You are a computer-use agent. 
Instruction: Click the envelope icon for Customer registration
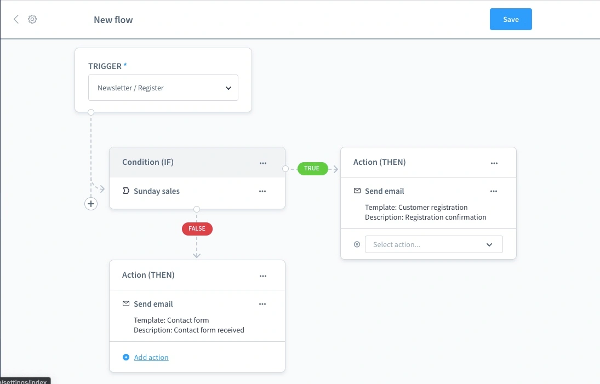357,191
